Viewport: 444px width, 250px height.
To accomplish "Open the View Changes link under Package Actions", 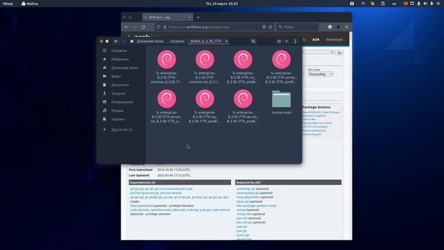I will click(331, 112).
